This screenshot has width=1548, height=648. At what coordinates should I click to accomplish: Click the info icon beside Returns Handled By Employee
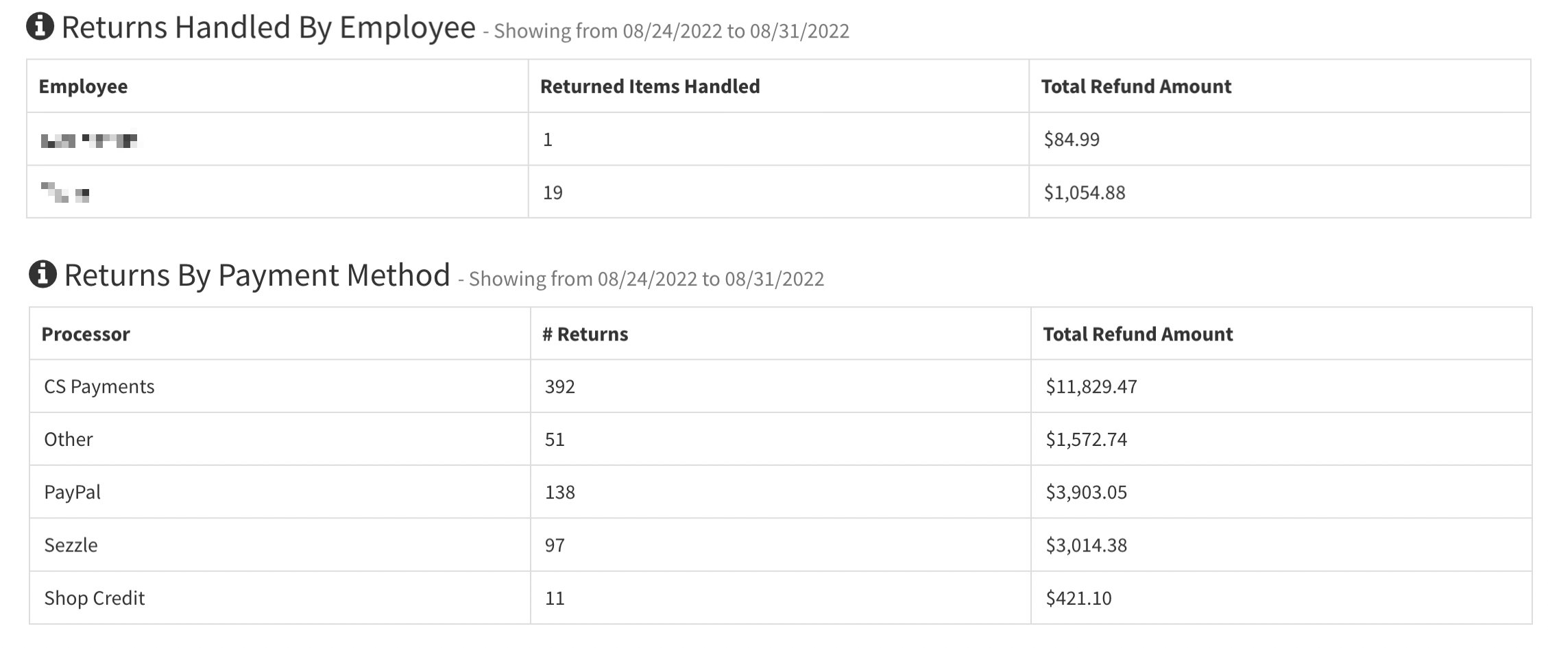click(x=40, y=27)
